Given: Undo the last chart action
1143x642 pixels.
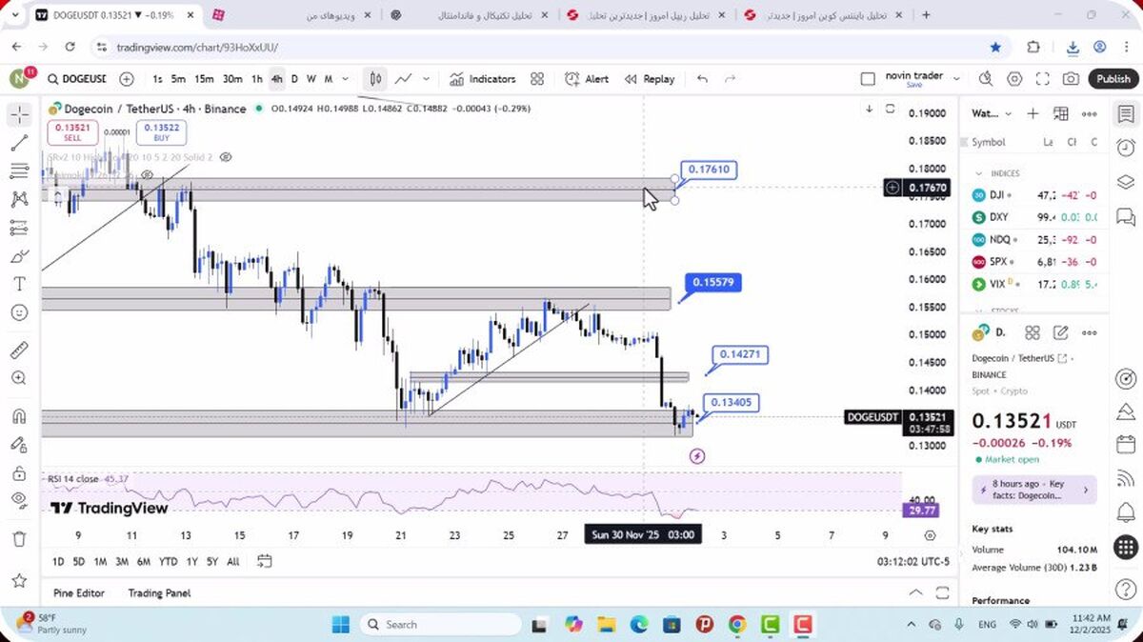Looking at the screenshot, I should coord(702,79).
